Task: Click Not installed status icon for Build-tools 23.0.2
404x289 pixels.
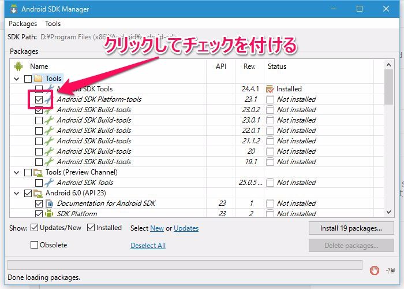Action: click(x=270, y=110)
